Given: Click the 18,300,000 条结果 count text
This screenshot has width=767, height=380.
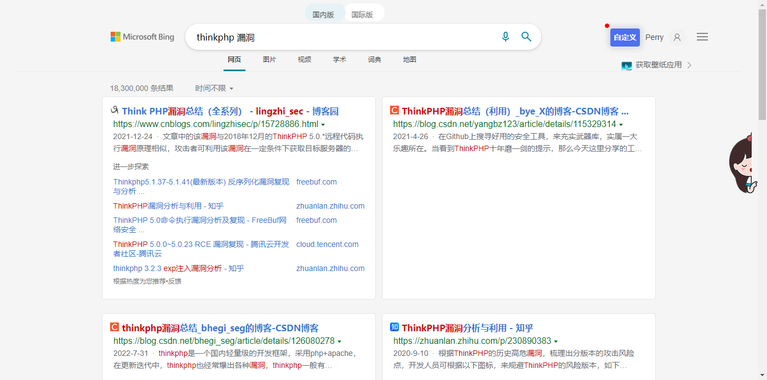Looking at the screenshot, I should (142, 88).
